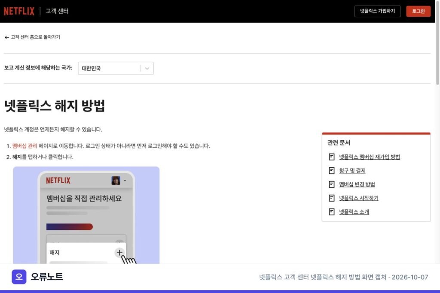
Task: Click the chevron arrow in country selector
Action: click(x=147, y=68)
